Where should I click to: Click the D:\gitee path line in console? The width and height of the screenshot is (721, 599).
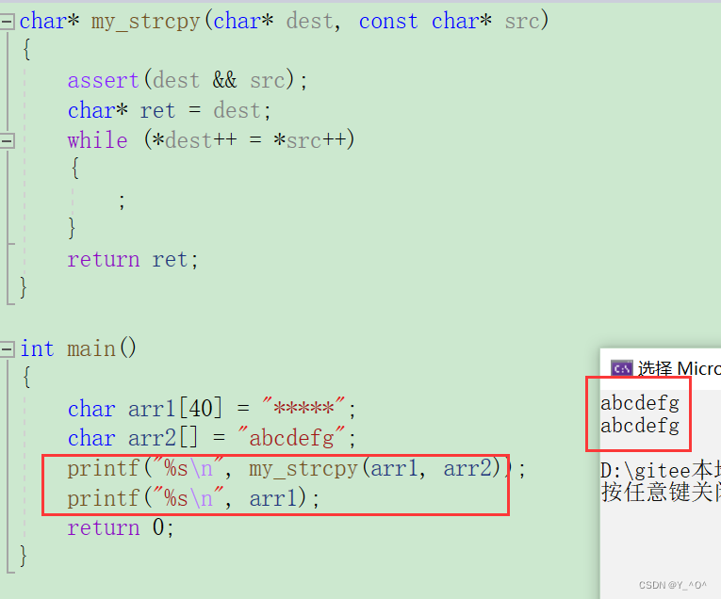click(661, 470)
